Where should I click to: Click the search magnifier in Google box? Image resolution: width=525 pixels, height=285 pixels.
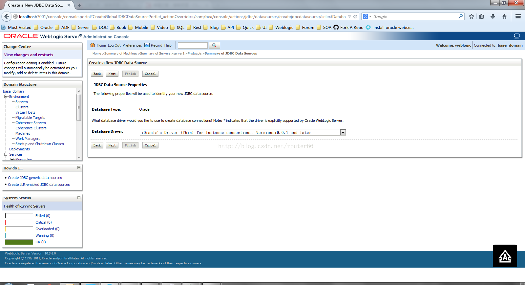coord(460,16)
